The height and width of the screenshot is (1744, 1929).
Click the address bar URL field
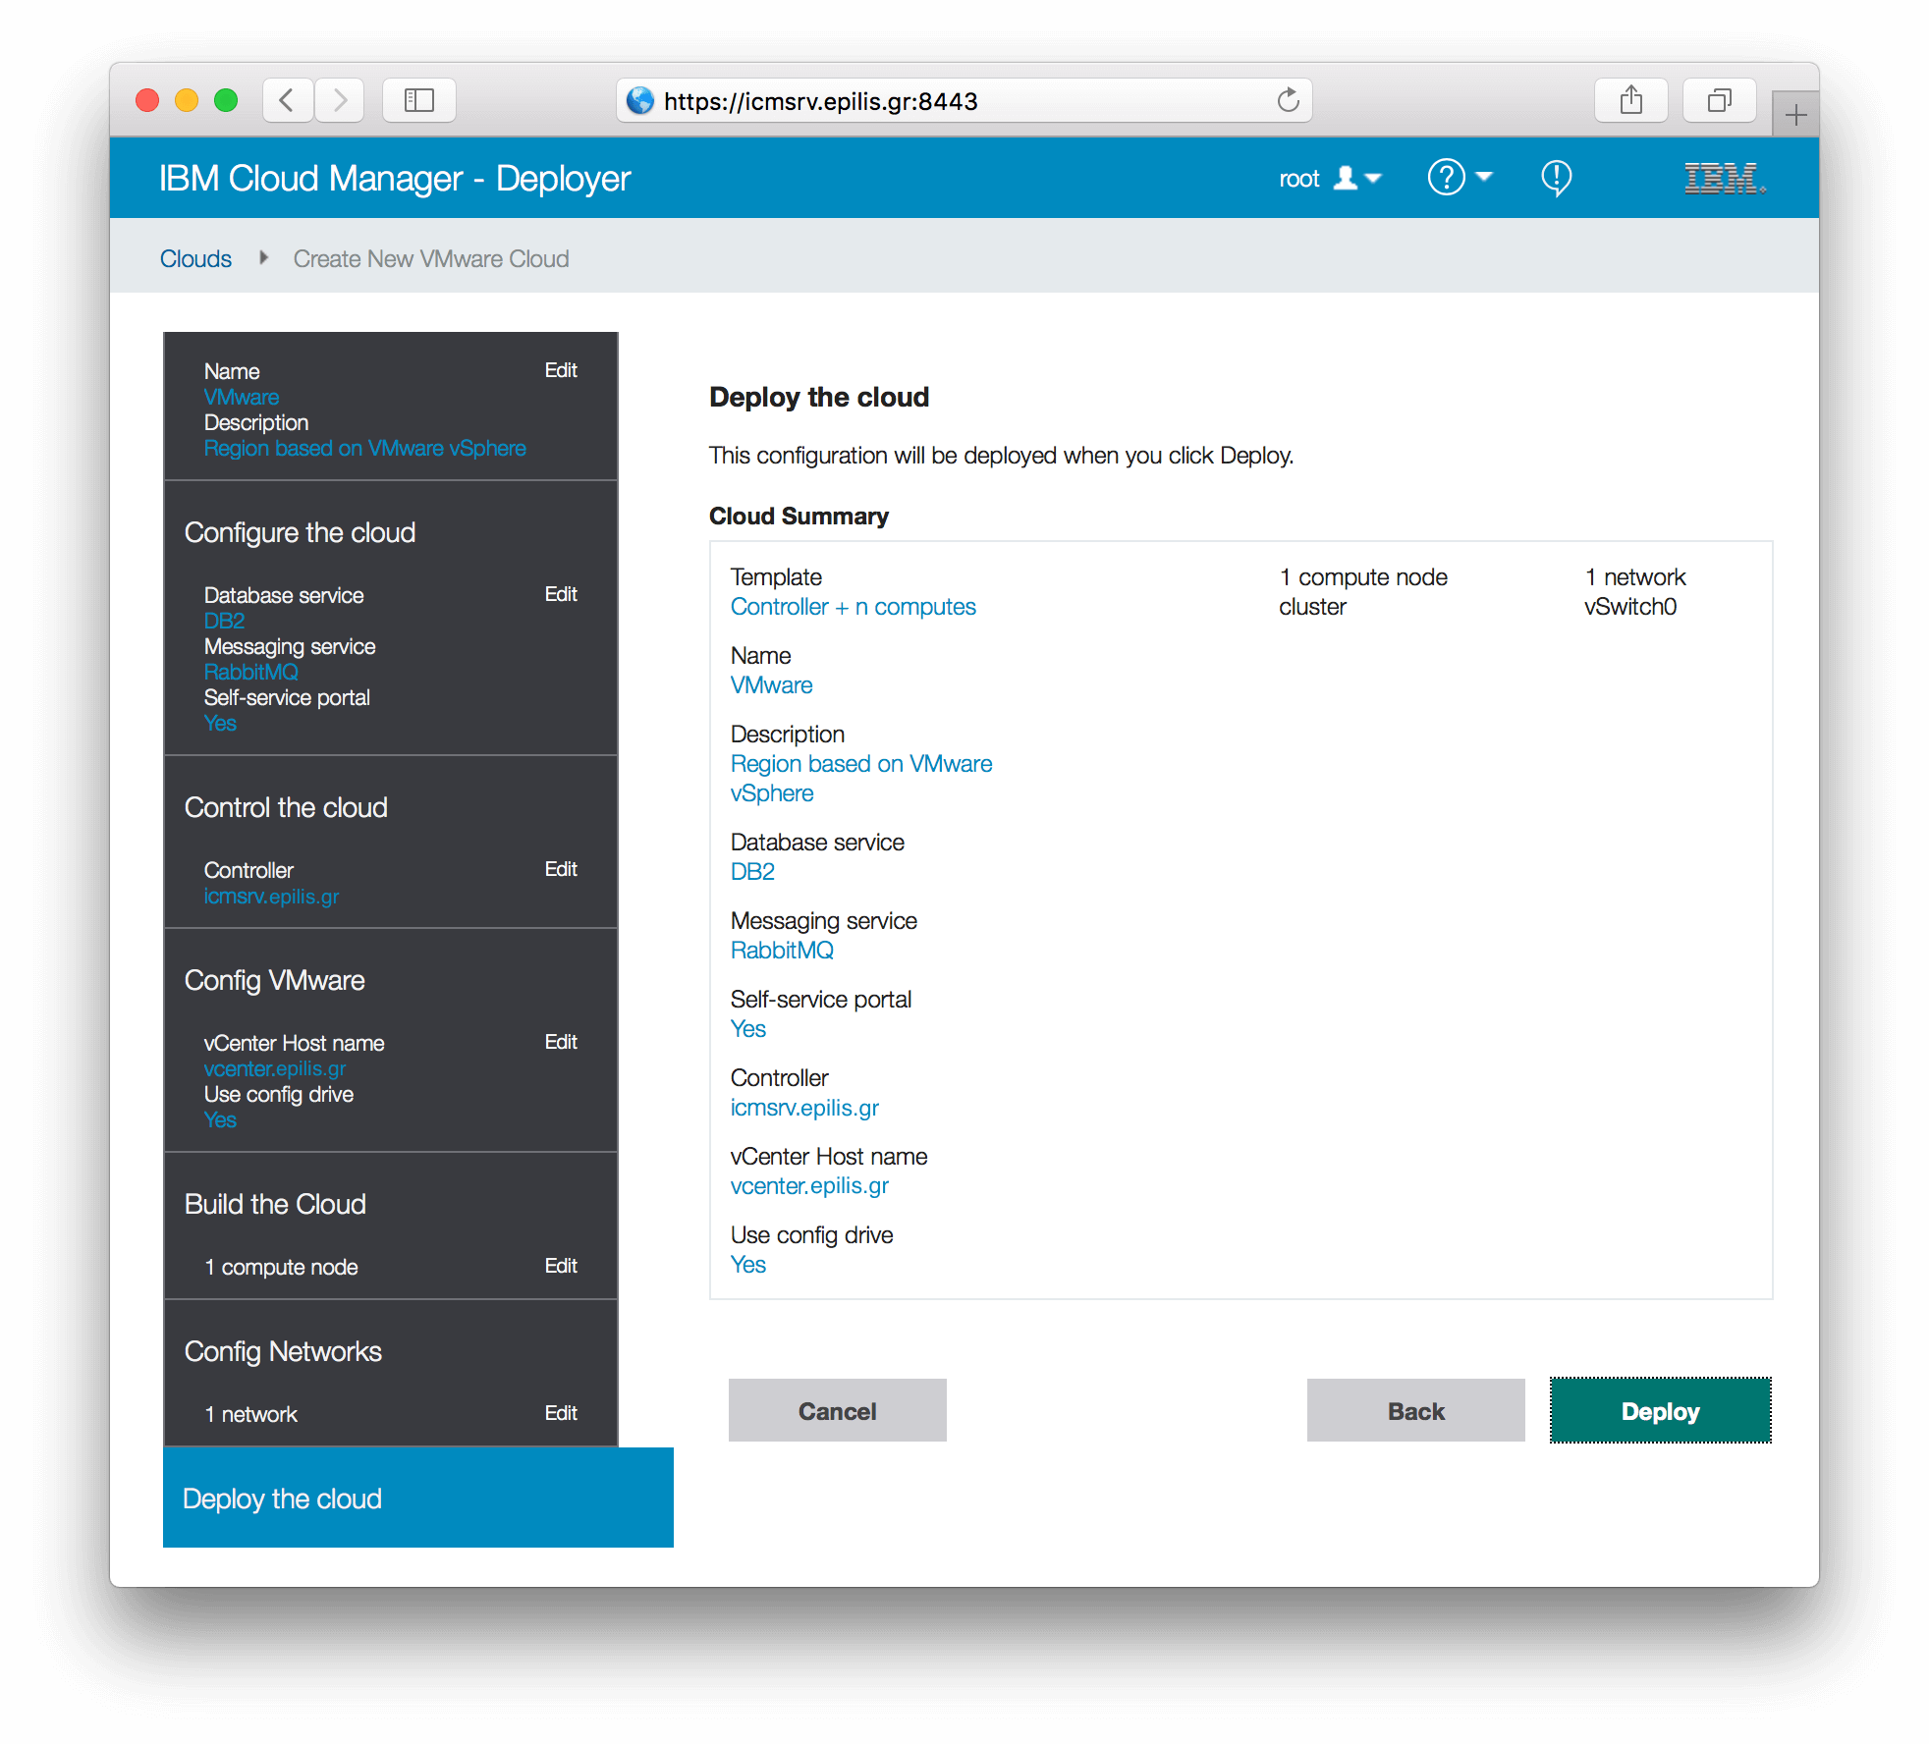(x=964, y=100)
